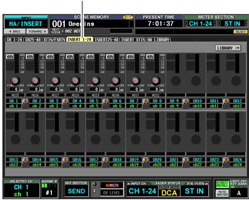
Task: Toggle pair icon between CH21 and CH22
Action: click(186, 160)
